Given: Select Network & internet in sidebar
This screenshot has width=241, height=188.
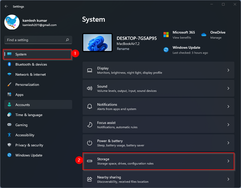Looking at the screenshot, I should (30, 74).
